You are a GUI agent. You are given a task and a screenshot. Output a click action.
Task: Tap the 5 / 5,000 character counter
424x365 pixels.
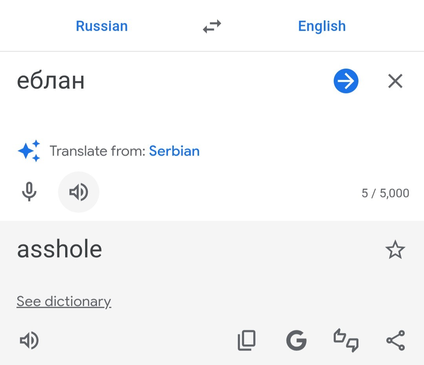pyautogui.click(x=385, y=193)
